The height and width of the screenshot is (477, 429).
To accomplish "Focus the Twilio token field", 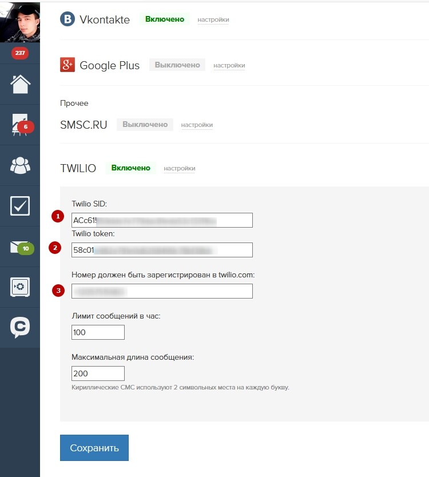I will [x=162, y=250].
